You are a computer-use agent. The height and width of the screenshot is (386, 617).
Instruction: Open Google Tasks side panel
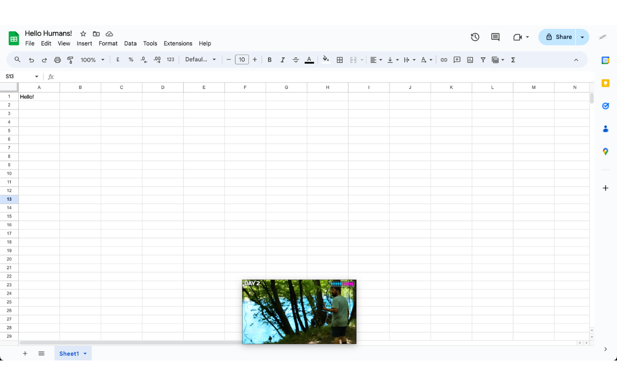605,106
